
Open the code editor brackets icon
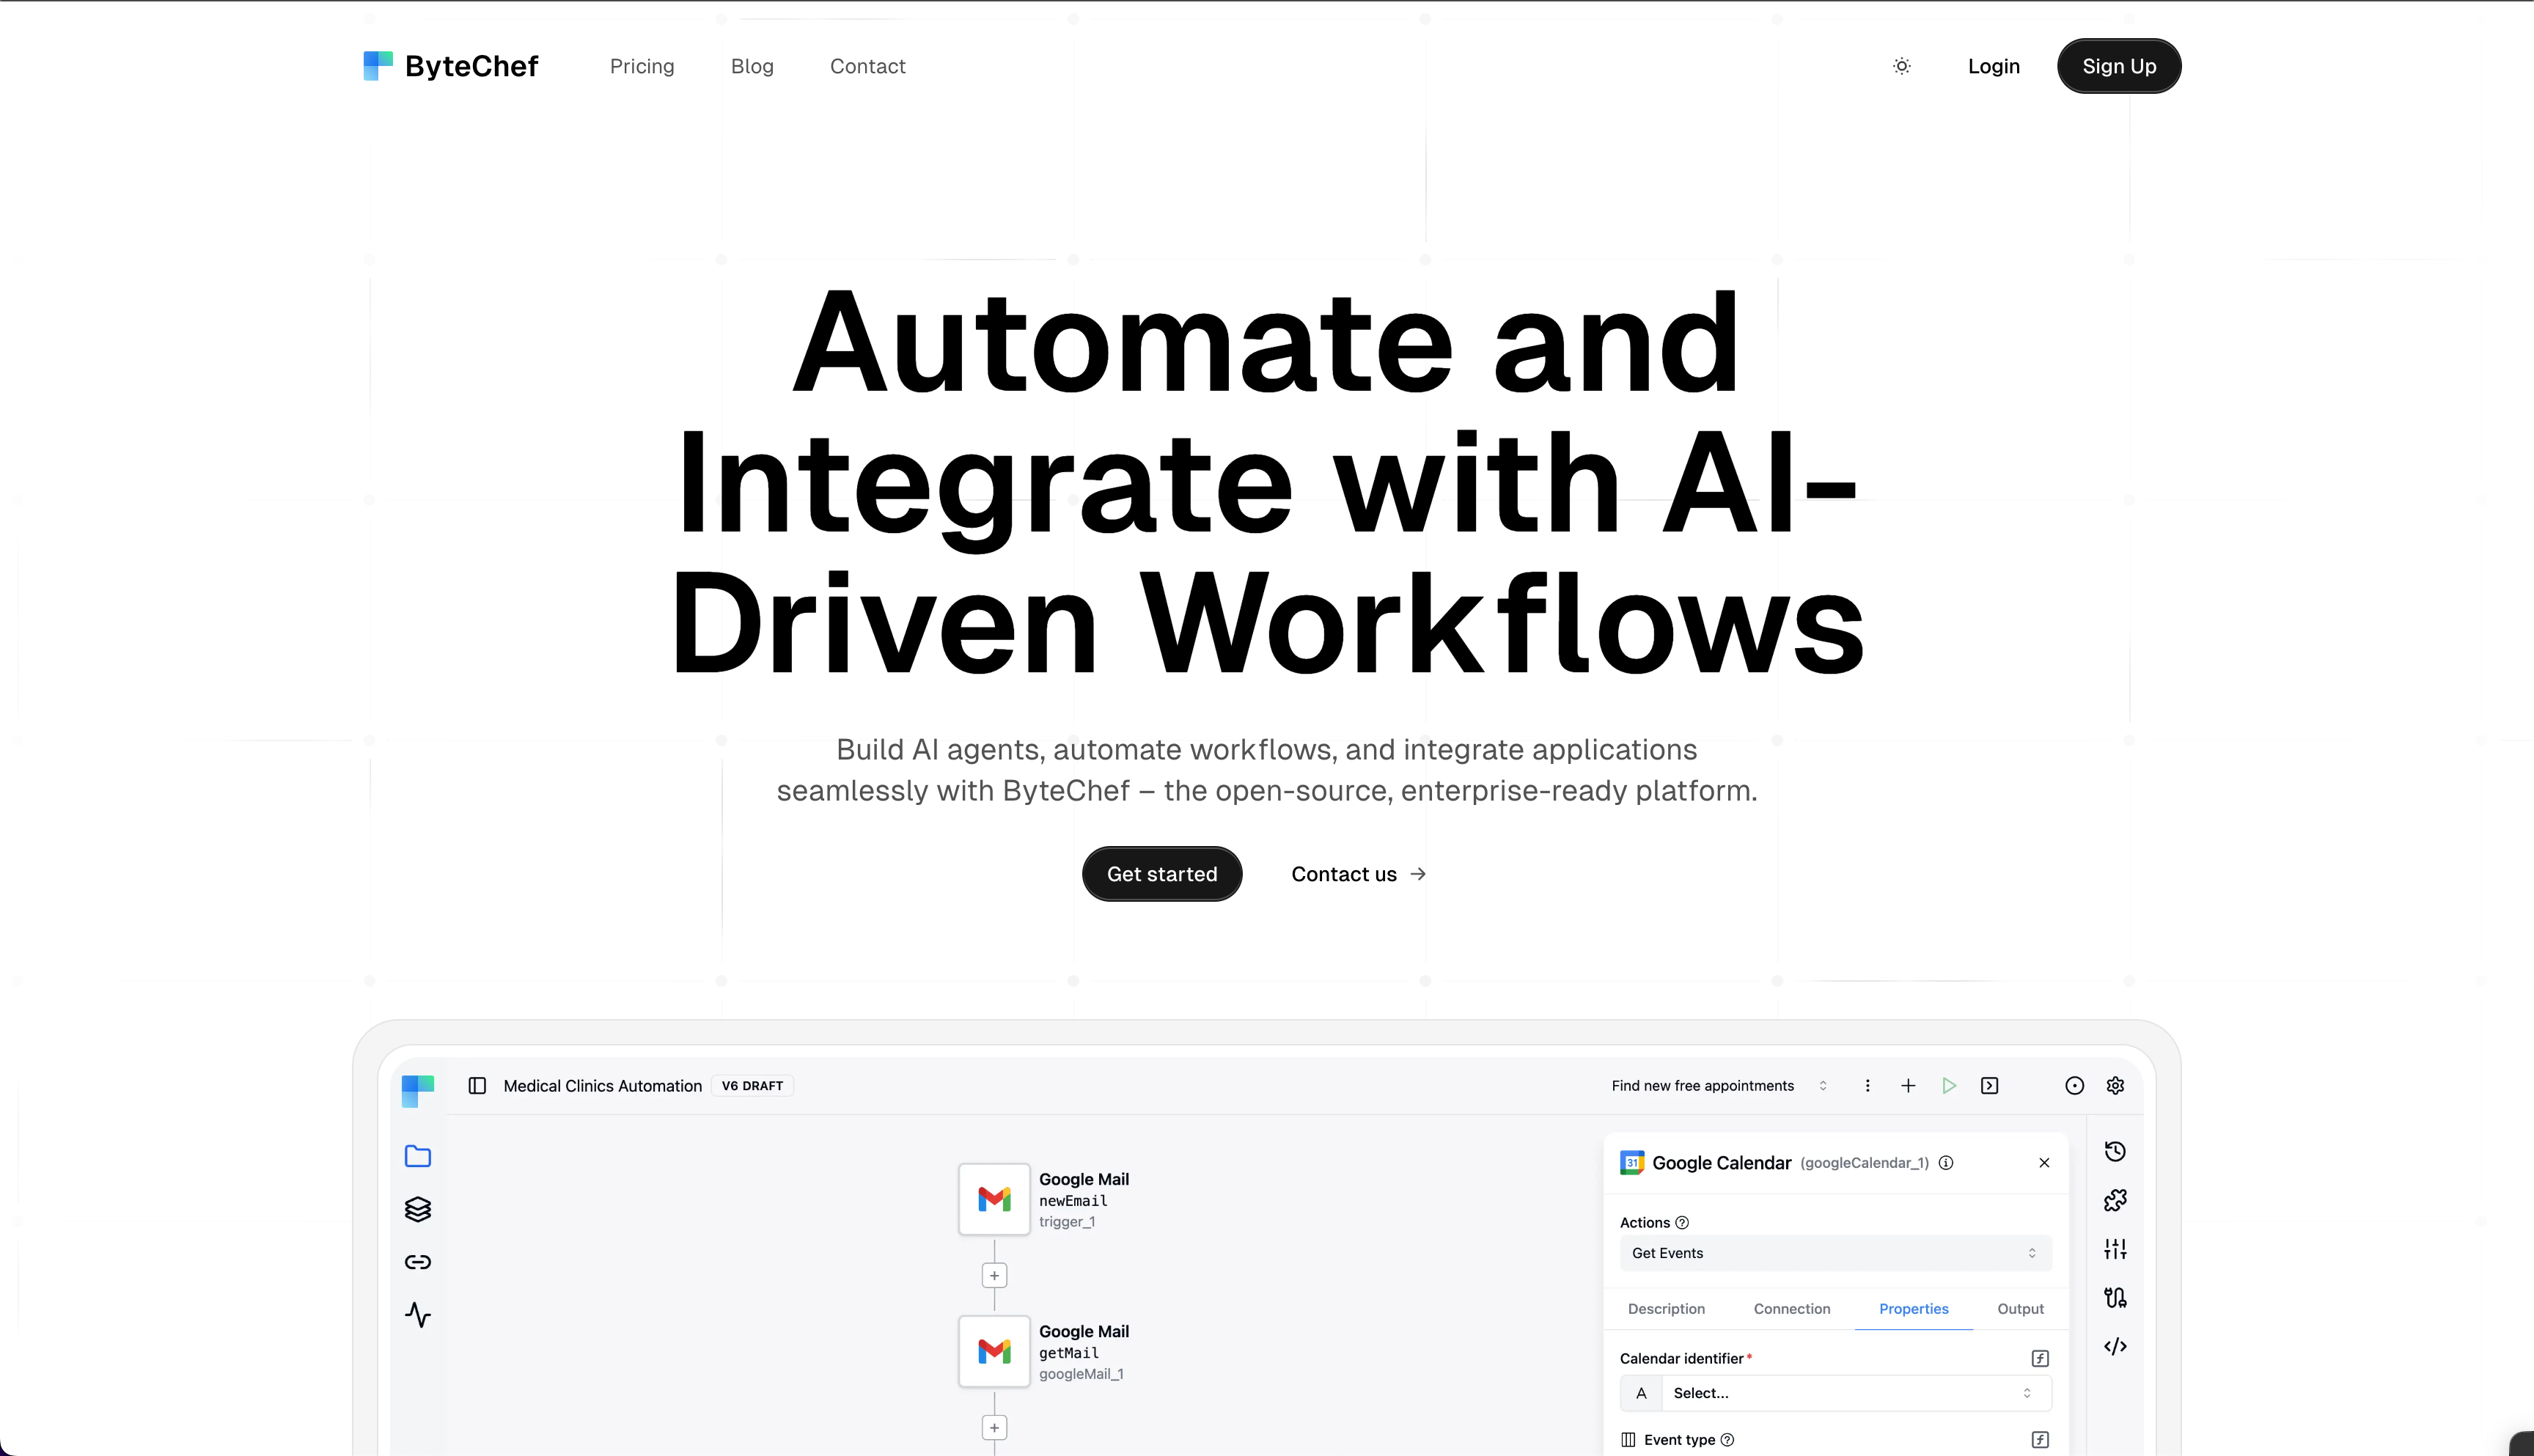pos(2115,1346)
